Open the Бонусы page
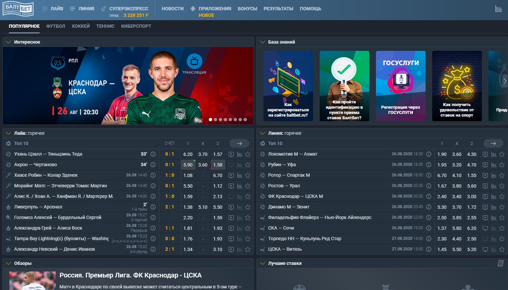508x290 pixels. pyautogui.click(x=247, y=9)
